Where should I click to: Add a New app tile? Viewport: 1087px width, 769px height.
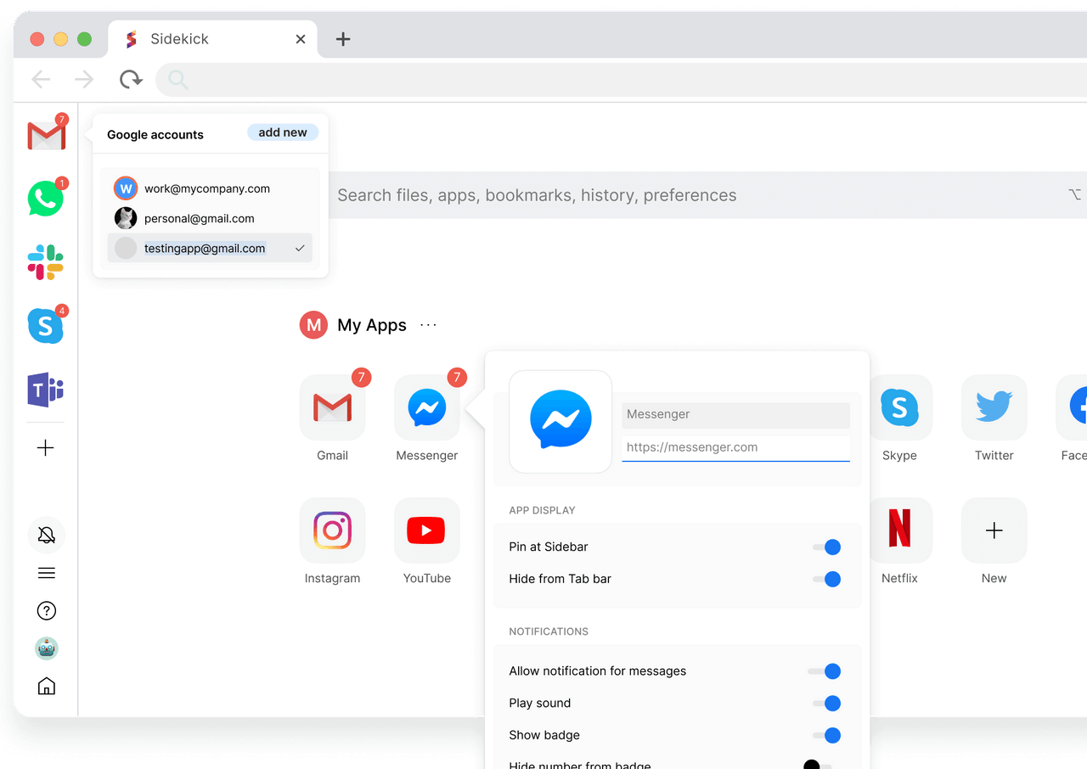click(x=994, y=530)
